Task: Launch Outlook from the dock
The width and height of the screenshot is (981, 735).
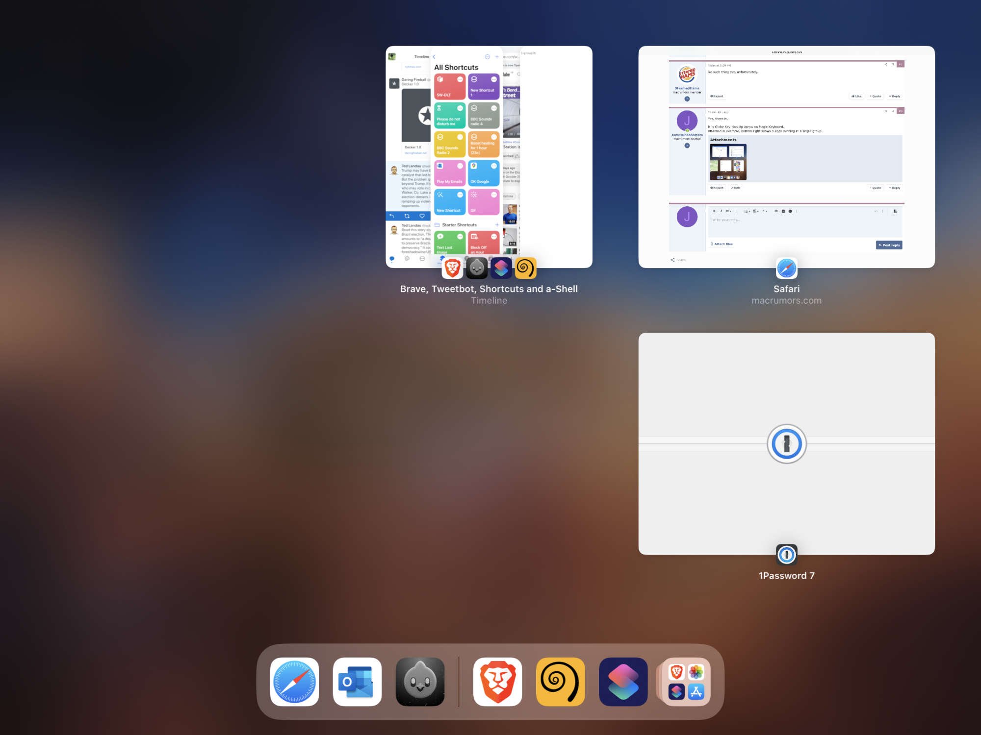Action: point(357,682)
